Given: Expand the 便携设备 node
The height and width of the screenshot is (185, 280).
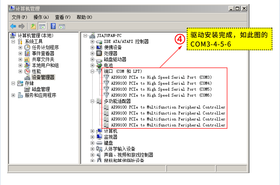Looking at the screenshot, I should click(92, 48).
